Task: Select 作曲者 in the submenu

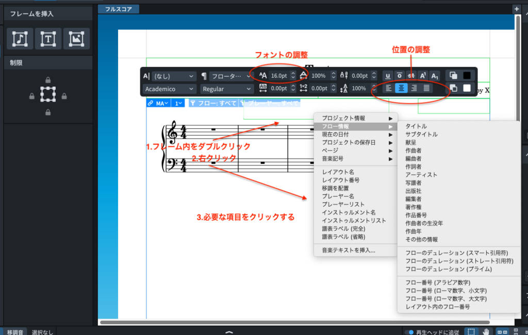Action: [414, 150]
